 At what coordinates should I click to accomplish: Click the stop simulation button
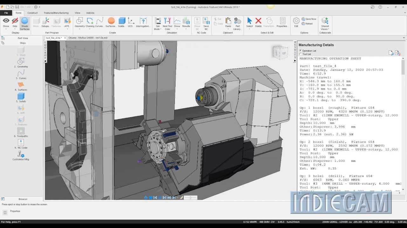click(150, 198)
